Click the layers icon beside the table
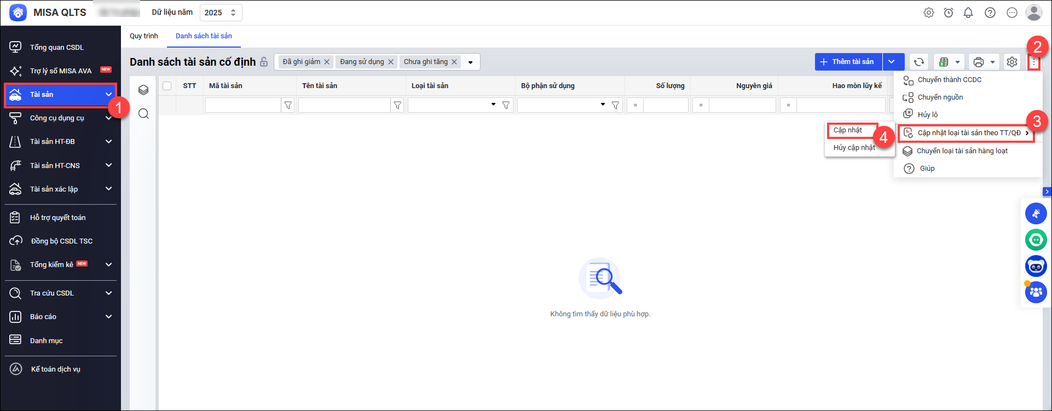The image size is (1052, 411). tap(143, 90)
